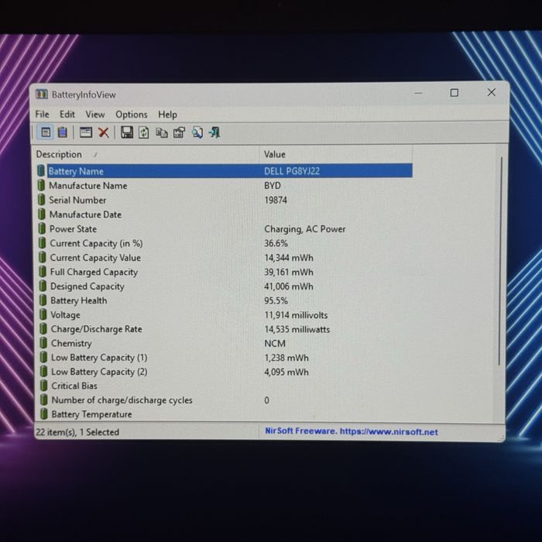Click the Refresh toolbar icon
This screenshot has height=542, width=542.
coord(144,132)
